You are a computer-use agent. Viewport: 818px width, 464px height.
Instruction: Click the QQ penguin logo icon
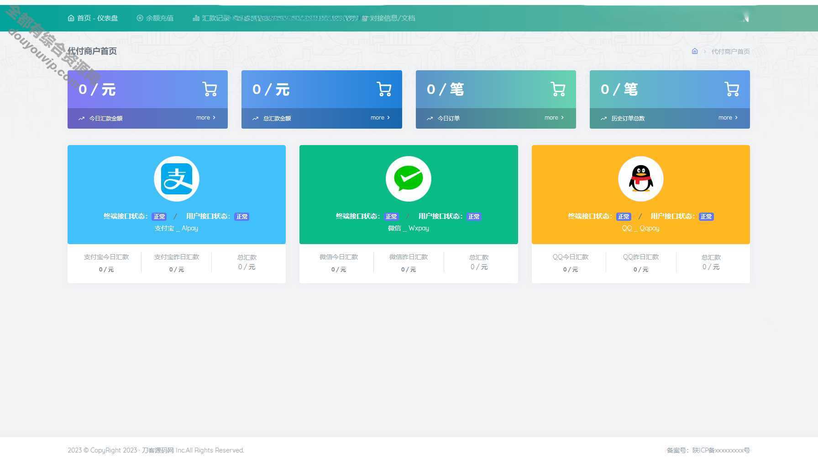[x=641, y=179]
